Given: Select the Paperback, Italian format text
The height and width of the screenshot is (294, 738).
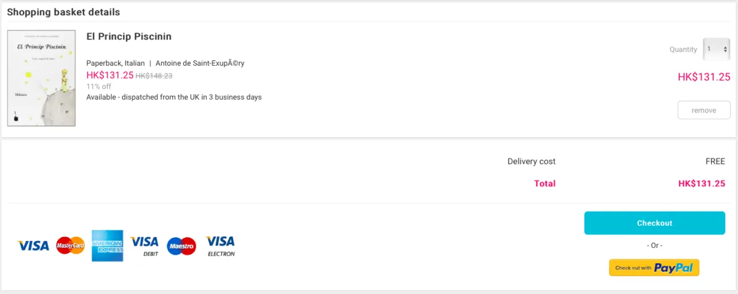Looking at the screenshot, I should [116, 63].
